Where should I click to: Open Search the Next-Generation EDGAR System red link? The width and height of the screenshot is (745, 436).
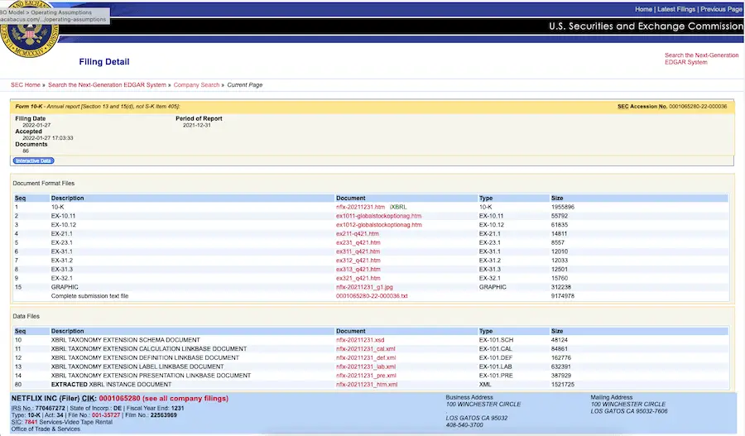click(x=701, y=59)
